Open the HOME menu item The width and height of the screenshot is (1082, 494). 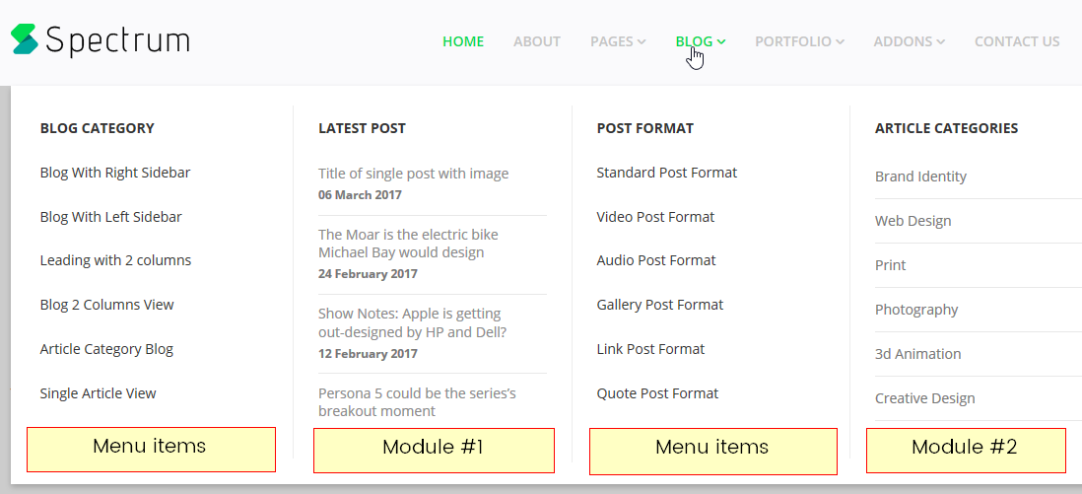click(x=463, y=41)
